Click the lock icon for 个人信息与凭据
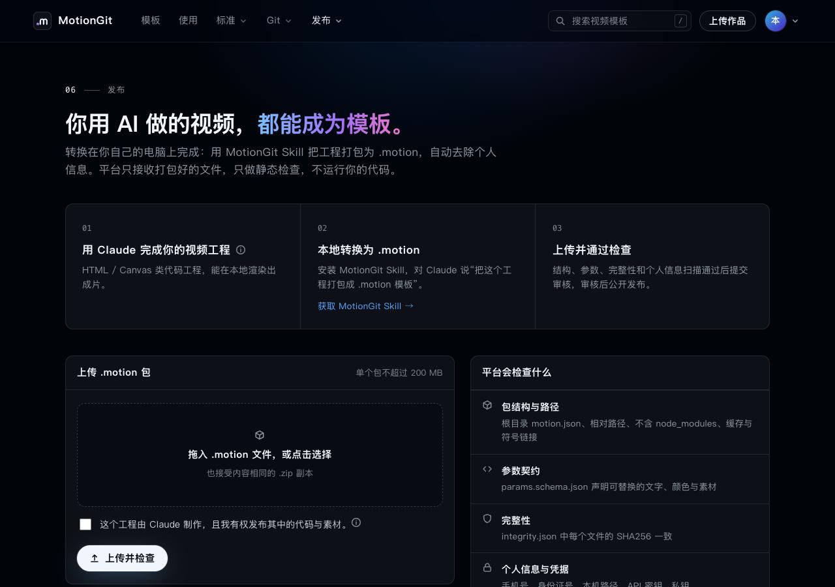The height and width of the screenshot is (587, 835). pyautogui.click(x=487, y=567)
